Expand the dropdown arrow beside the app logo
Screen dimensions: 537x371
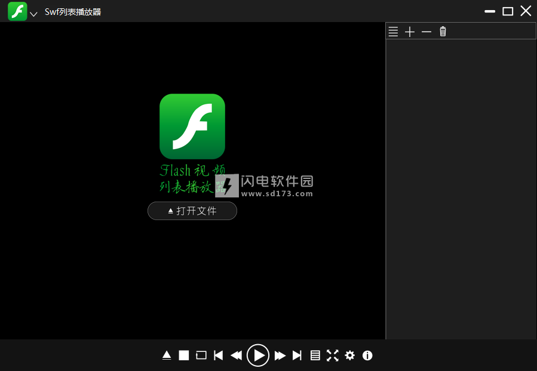33,14
